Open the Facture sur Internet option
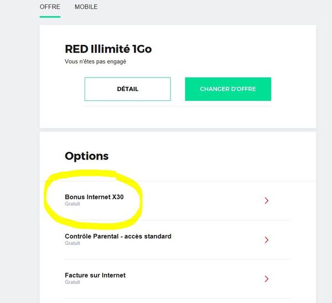 (95, 275)
